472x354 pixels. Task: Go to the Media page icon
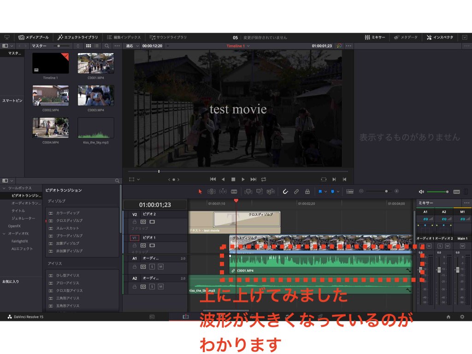tap(152, 317)
